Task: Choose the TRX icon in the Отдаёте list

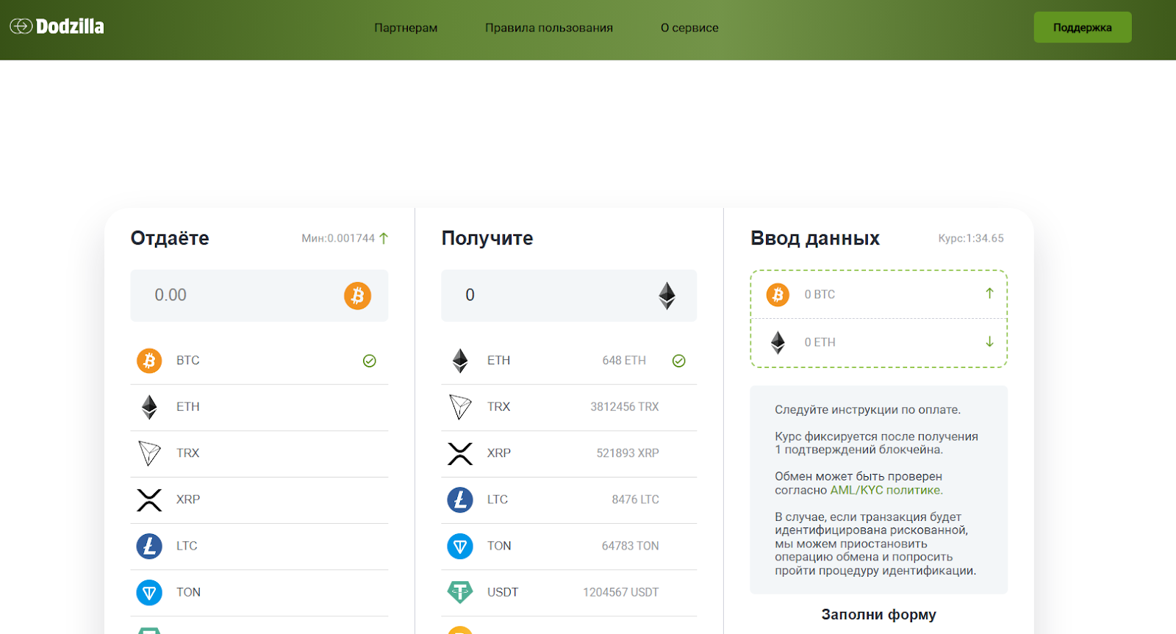Action: pyautogui.click(x=149, y=453)
